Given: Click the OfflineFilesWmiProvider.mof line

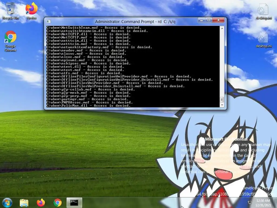Looking at the screenshot, I should tap(105, 83).
